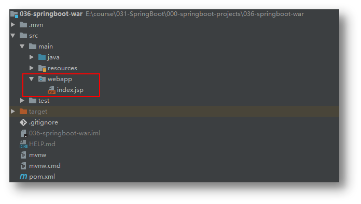
Task: Click the blue java source folder icon
Action: click(42, 57)
